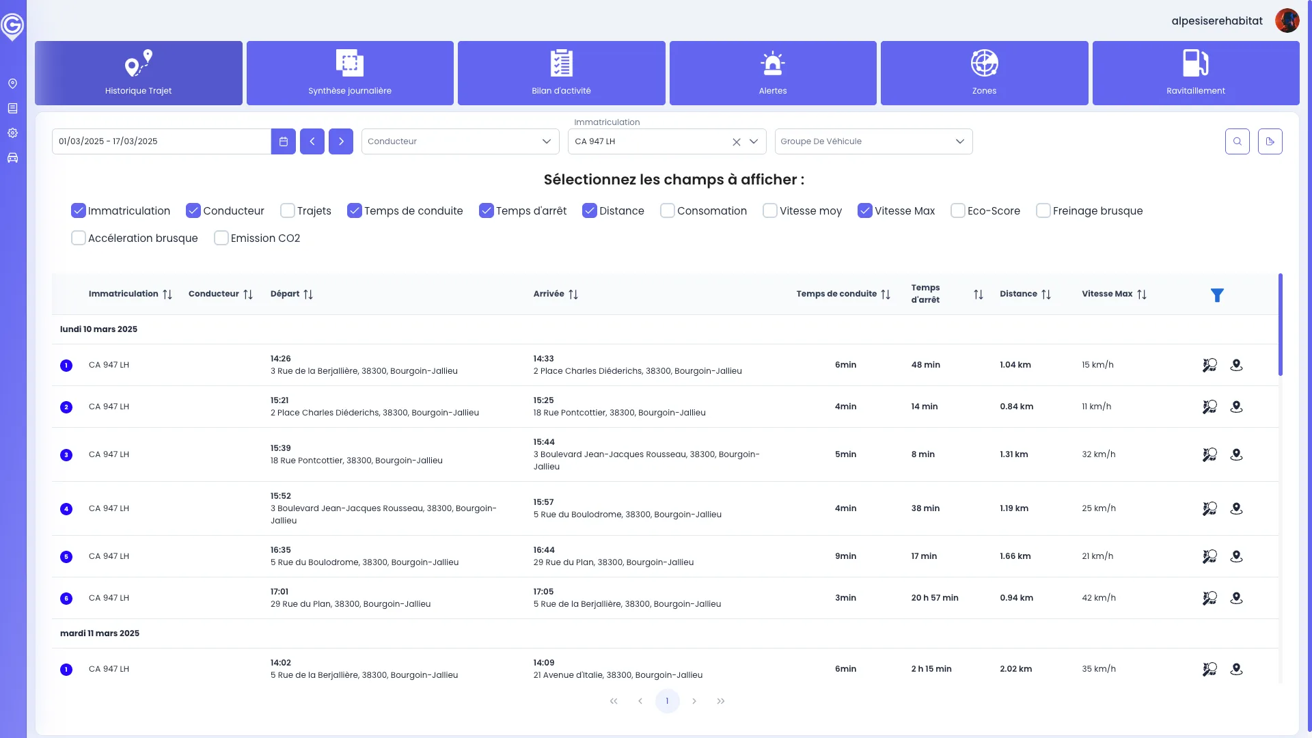Open the Alertes tab
The height and width of the screenshot is (738, 1312).
pos(772,73)
